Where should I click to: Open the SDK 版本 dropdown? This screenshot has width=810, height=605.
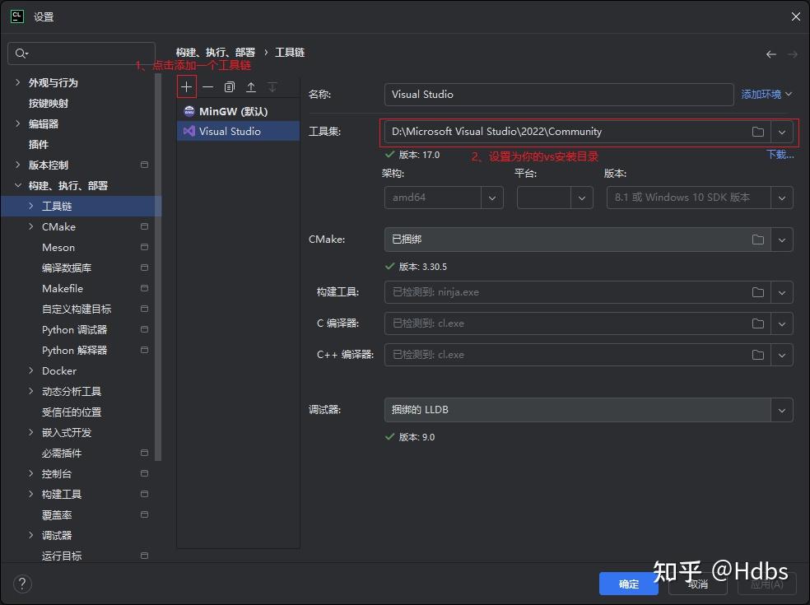[x=781, y=198]
